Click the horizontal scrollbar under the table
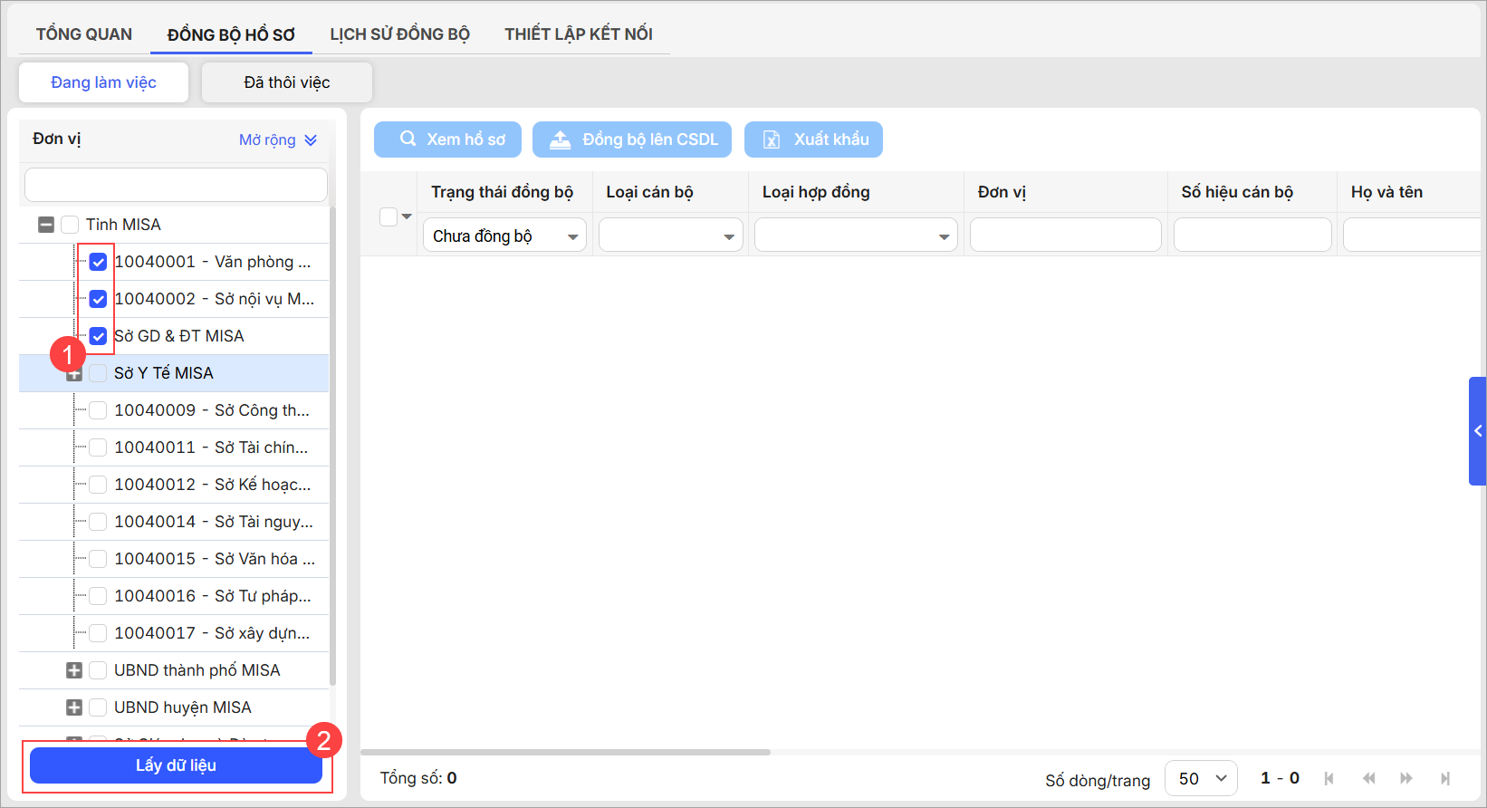Screen dimensions: 1487x808 pyautogui.click(x=565, y=752)
